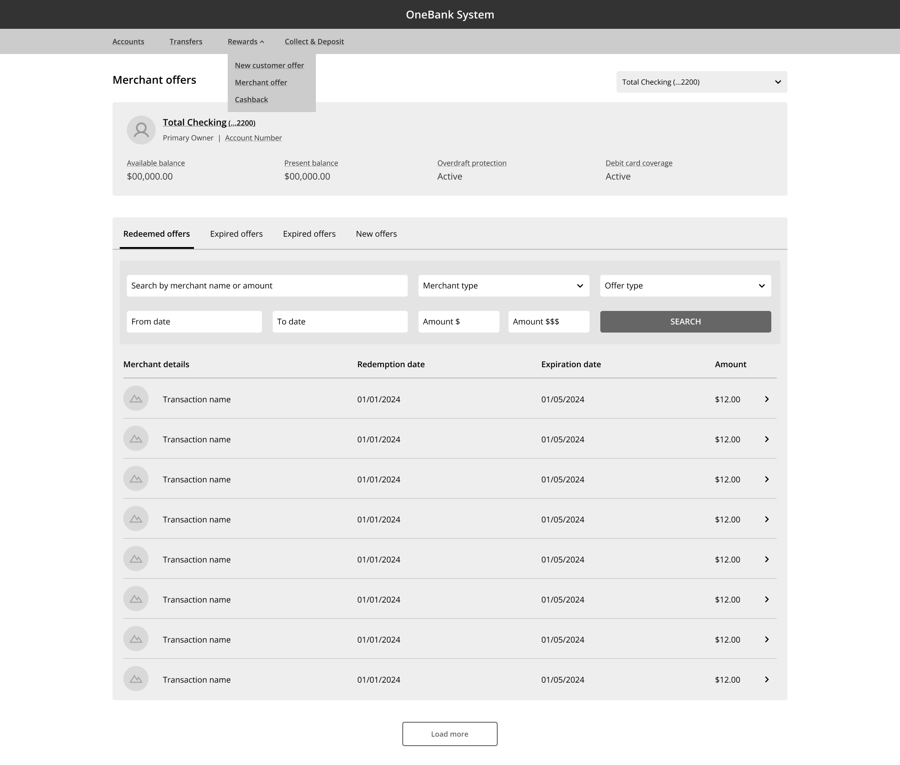Switch to the New offers tab
Image resolution: width=900 pixels, height=765 pixels.
376,234
